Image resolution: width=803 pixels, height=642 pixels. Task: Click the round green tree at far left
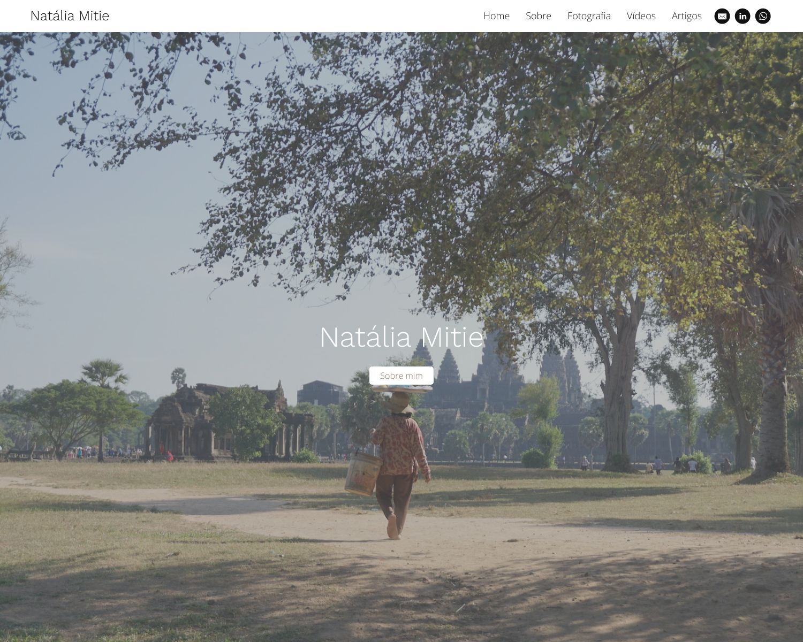(64, 412)
